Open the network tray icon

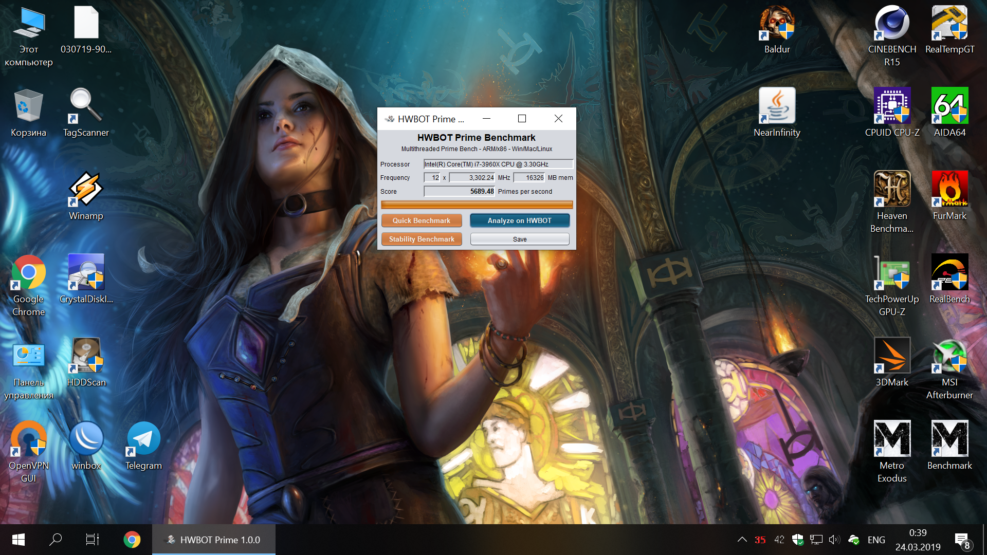[x=816, y=540]
